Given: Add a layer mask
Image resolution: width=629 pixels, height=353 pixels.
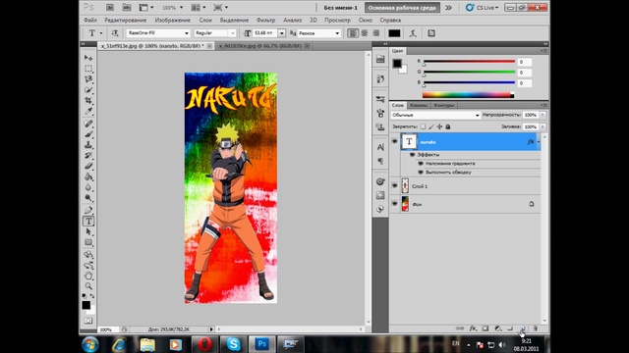Looking at the screenshot, I should (x=486, y=328).
